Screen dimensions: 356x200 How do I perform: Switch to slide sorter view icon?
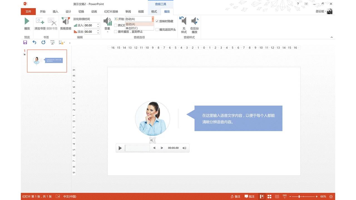click(269, 196)
